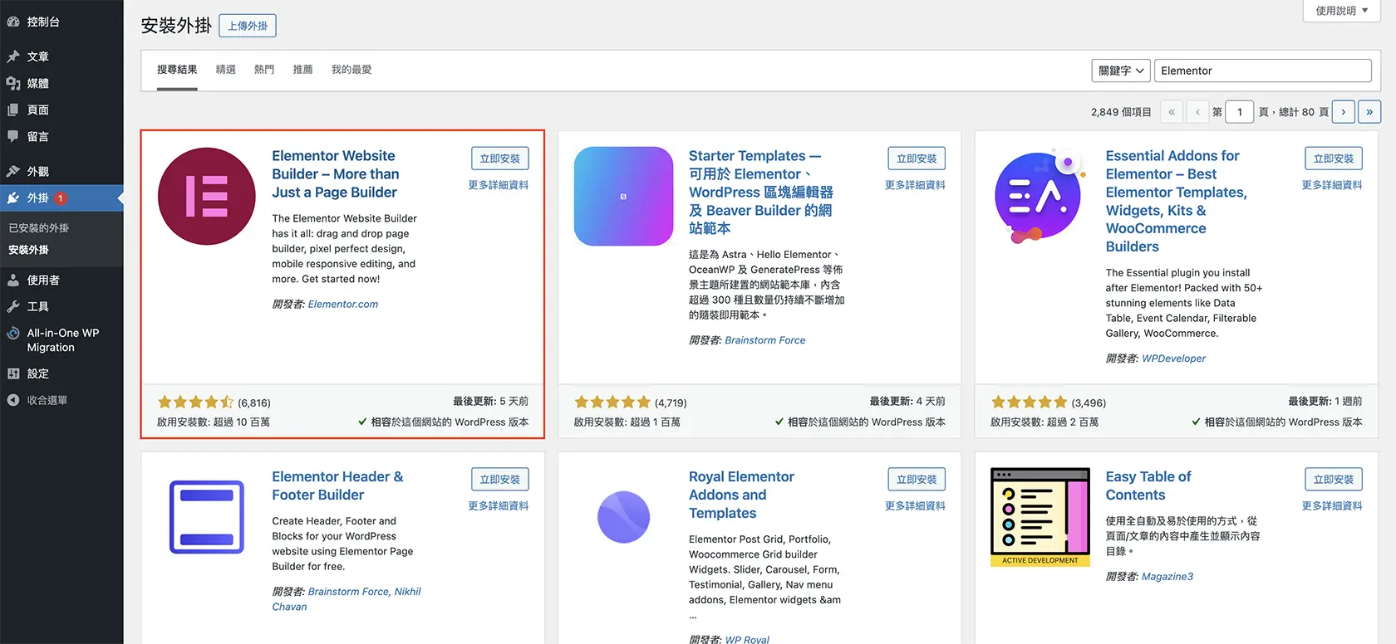Install Easy Table of Contents plugin
Image resolution: width=1396 pixels, height=644 pixels.
pyautogui.click(x=1334, y=480)
